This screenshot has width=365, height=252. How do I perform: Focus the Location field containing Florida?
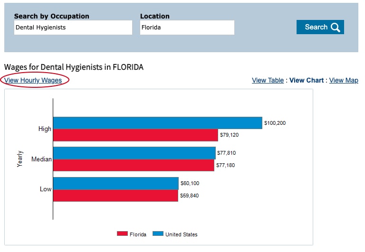[187, 28]
